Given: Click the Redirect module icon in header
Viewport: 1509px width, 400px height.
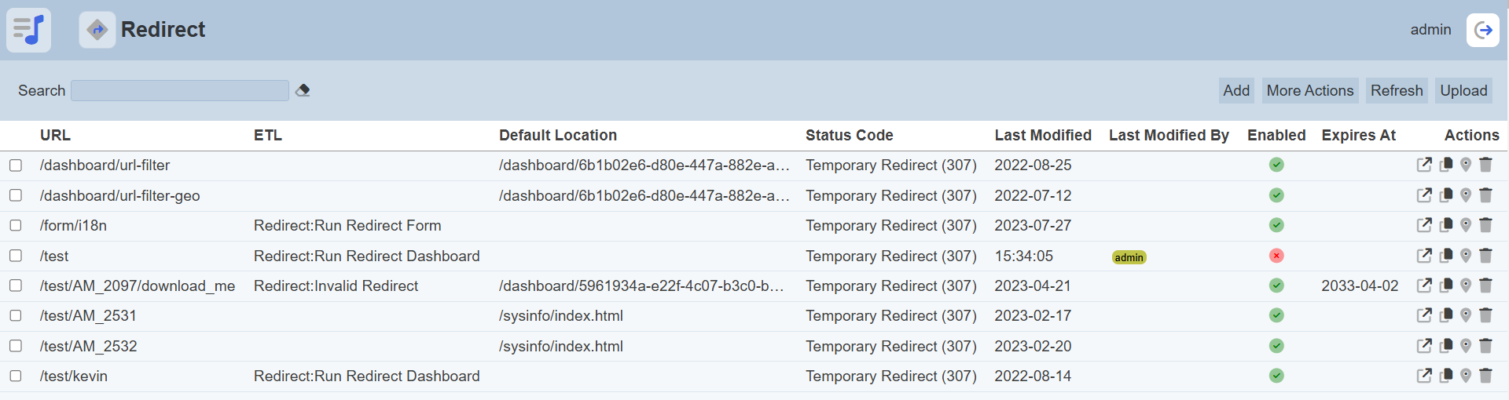Looking at the screenshot, I should tap(97, 31).
